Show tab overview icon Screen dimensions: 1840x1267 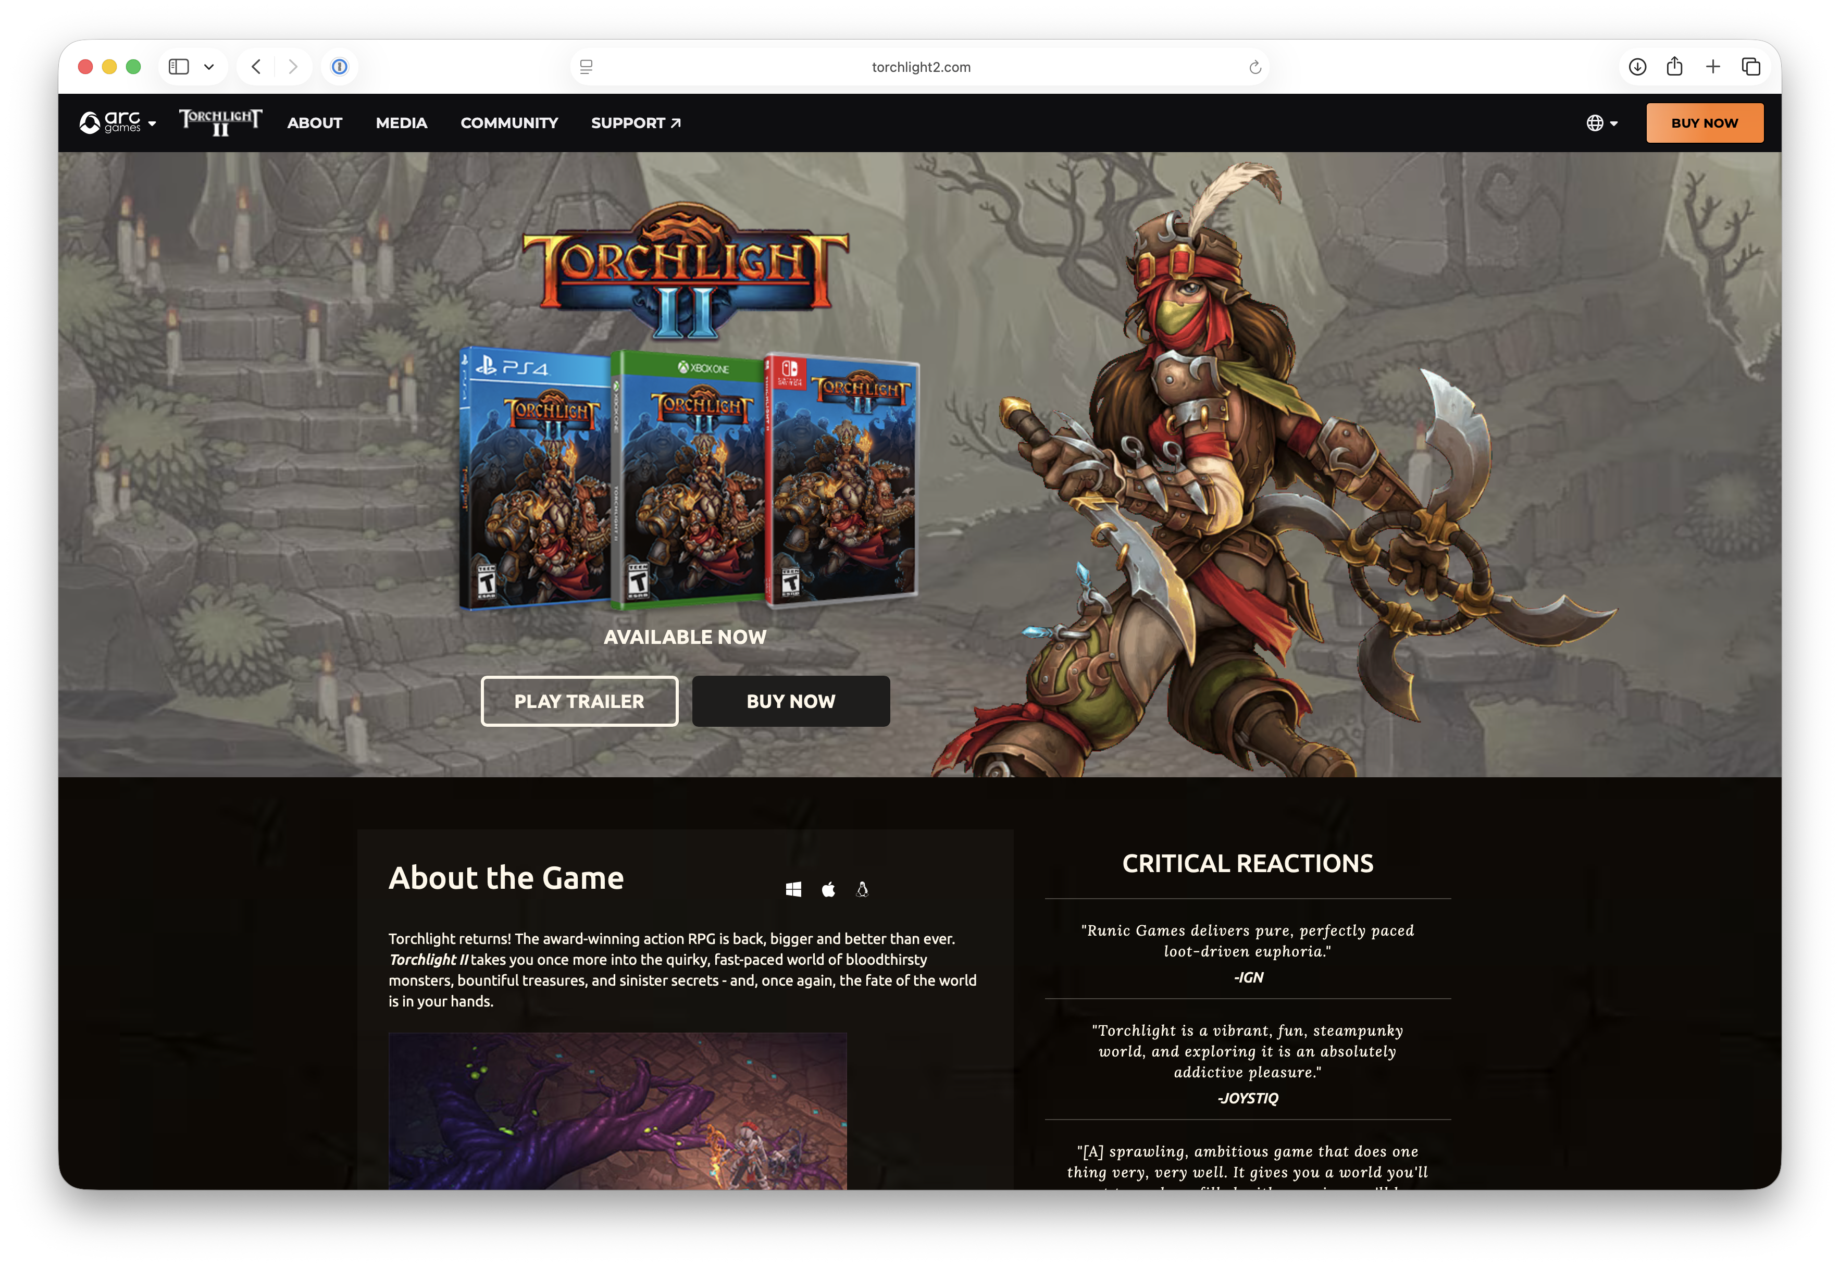tap(1750, 67)
